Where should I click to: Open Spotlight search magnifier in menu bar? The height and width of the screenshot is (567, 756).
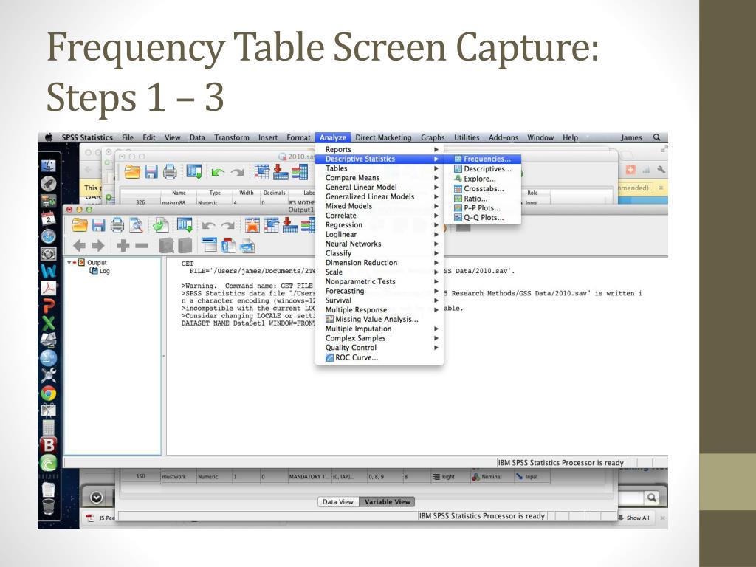point(656,137)
